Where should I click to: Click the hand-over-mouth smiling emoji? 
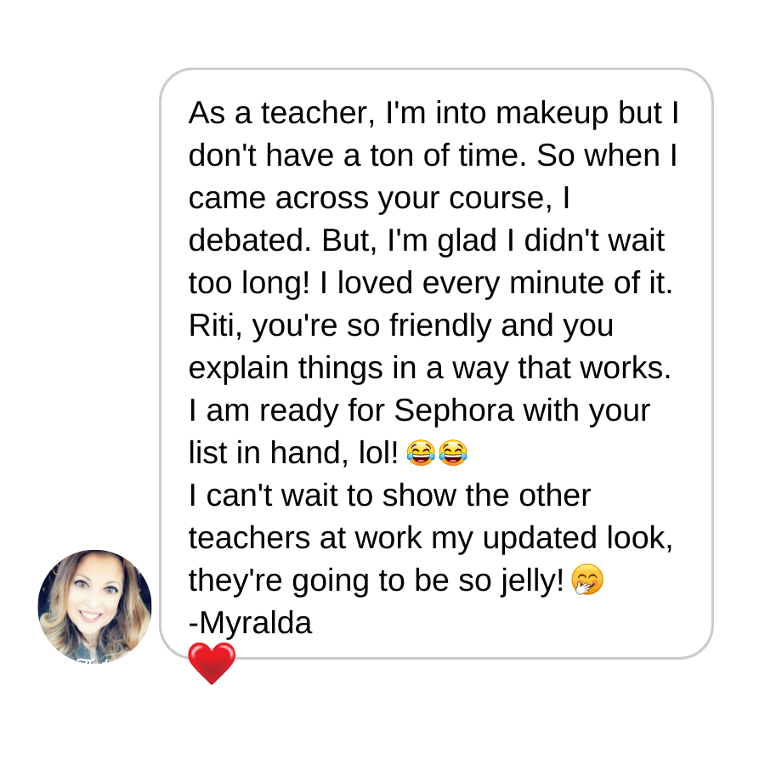pyautogui.click(x=587, y=580)
